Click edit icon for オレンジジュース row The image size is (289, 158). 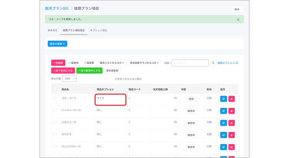[223, 147]
